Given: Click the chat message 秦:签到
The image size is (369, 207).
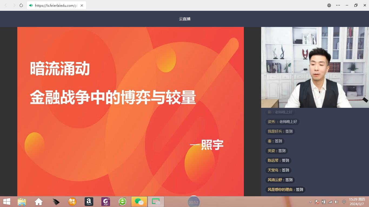Looking at the screenshot, I should (275, 141).
